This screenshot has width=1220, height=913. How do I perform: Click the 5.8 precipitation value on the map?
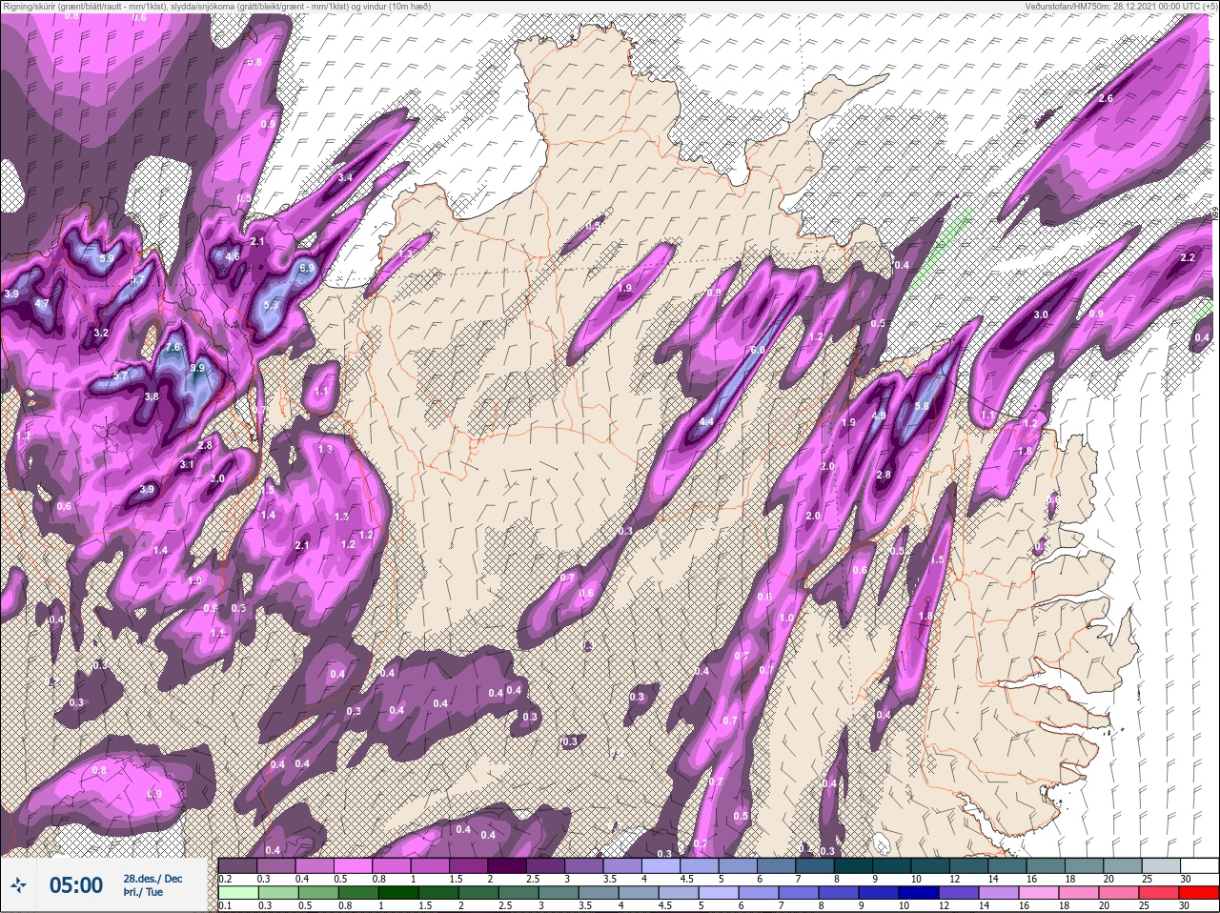(921, 407)
